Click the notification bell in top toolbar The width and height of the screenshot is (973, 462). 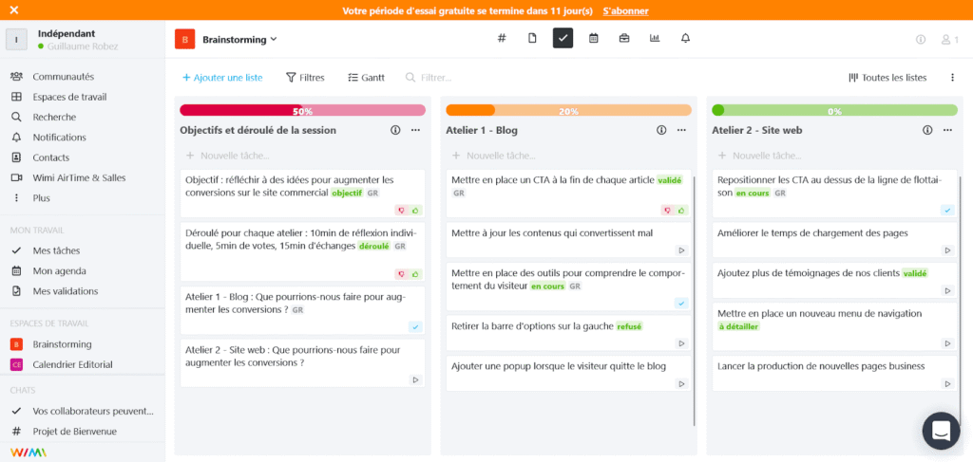(685, 39)
